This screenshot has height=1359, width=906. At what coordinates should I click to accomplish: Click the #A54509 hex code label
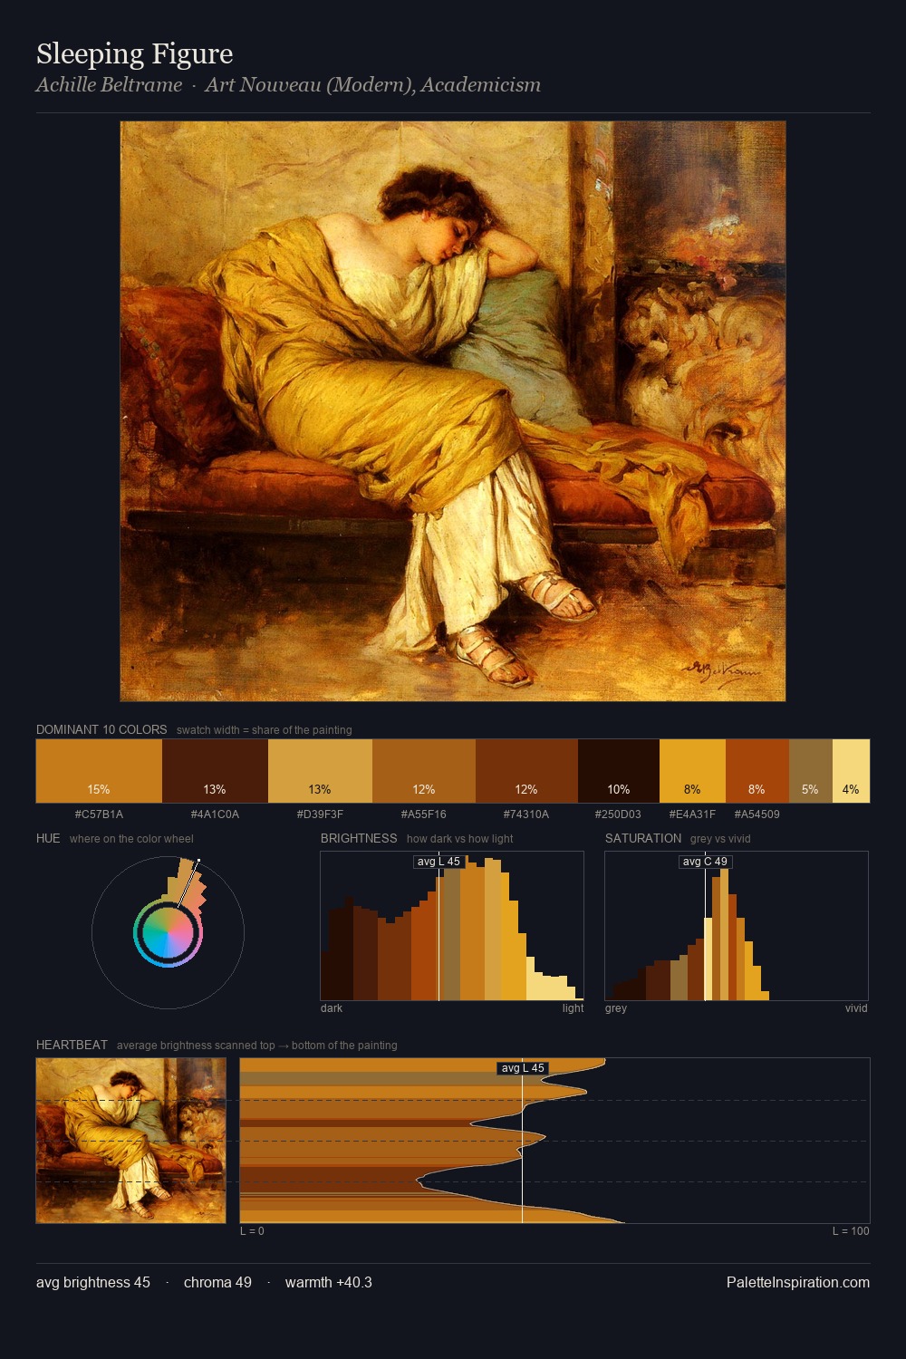(757, 814)
